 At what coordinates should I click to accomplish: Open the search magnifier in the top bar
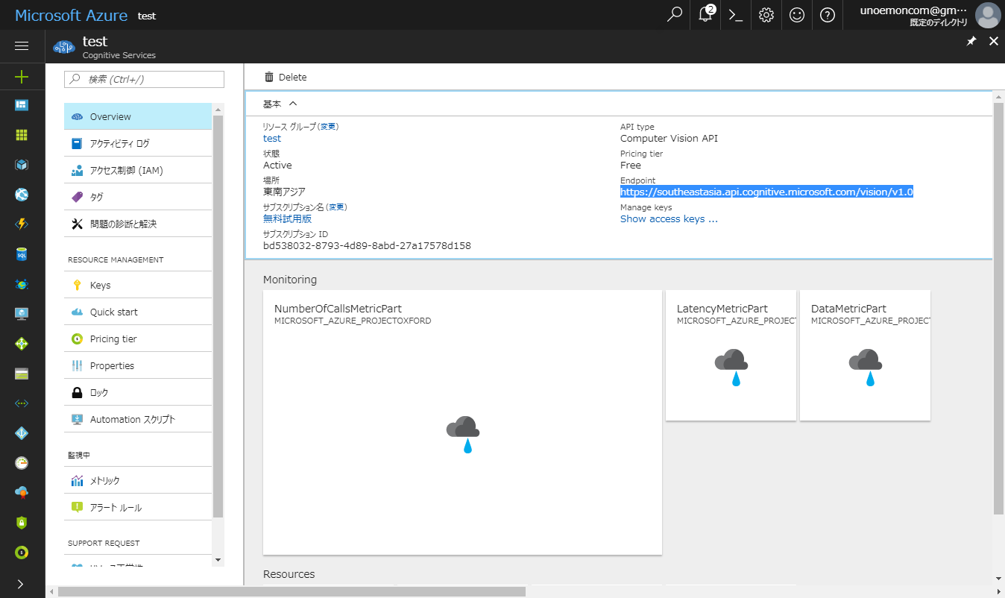674,15
